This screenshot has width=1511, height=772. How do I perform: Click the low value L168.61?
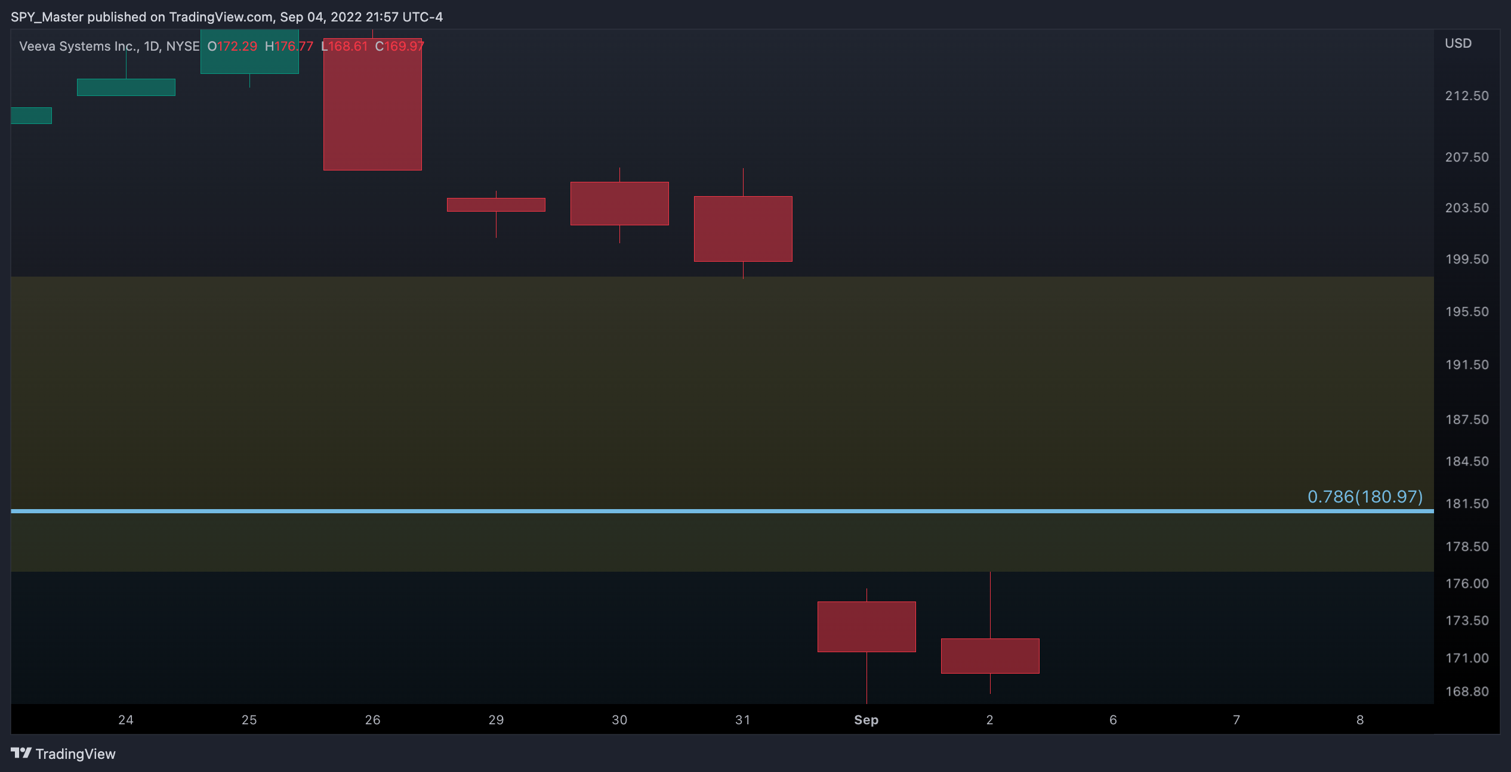click(x=344, y=46)
